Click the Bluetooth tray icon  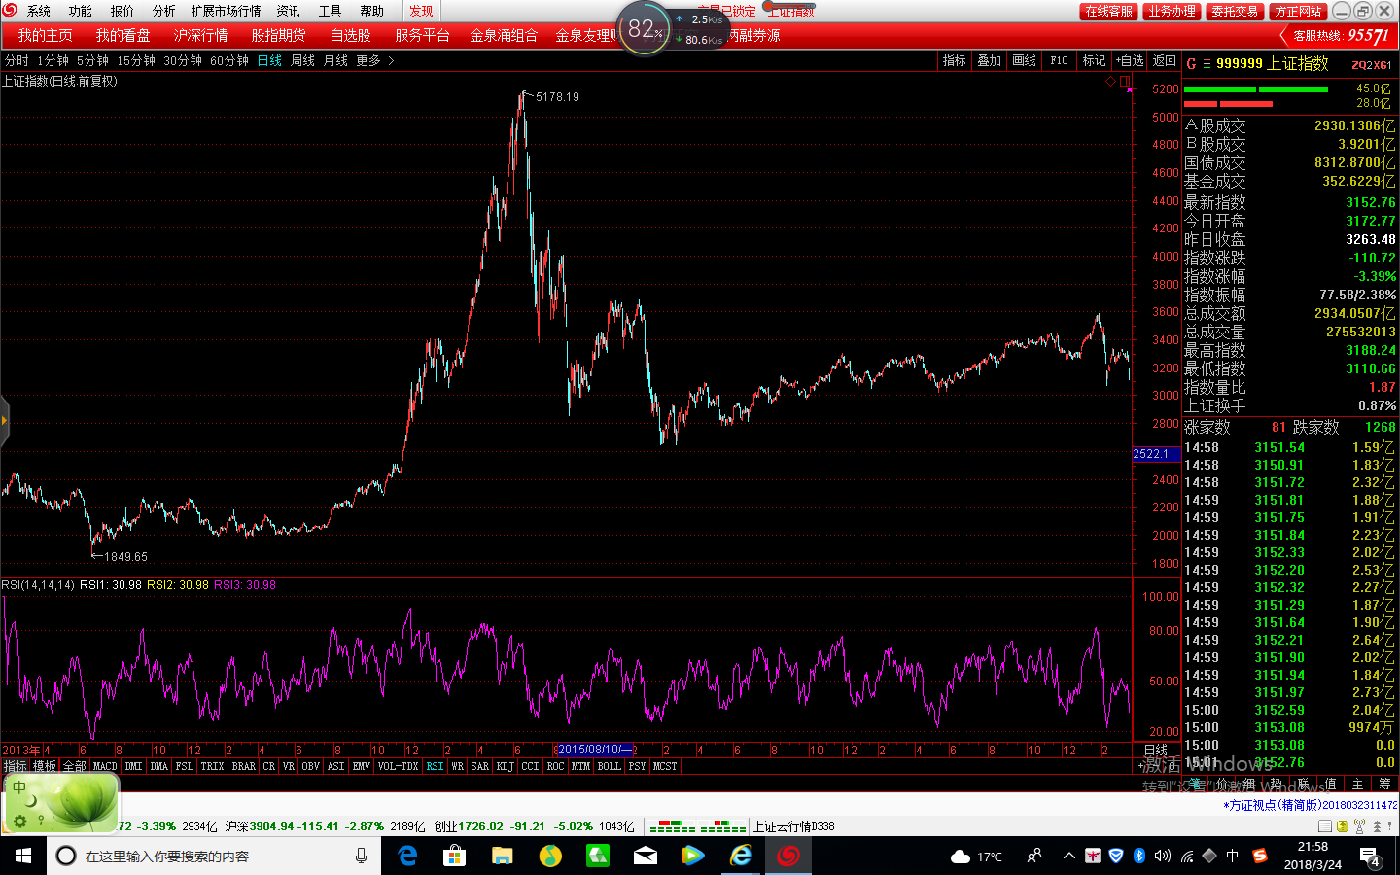[1139, 857]
